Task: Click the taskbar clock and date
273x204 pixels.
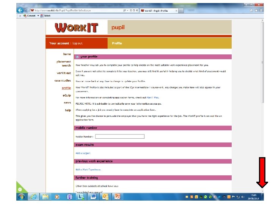Action: pos(253,197)
